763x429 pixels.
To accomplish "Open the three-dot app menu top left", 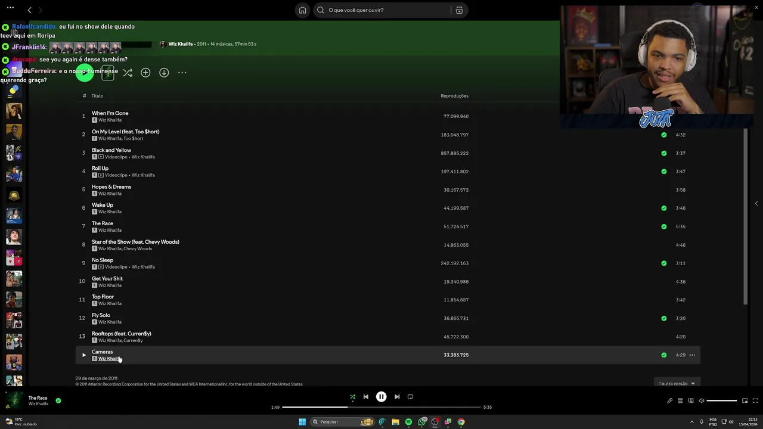I will coord(10,8).
